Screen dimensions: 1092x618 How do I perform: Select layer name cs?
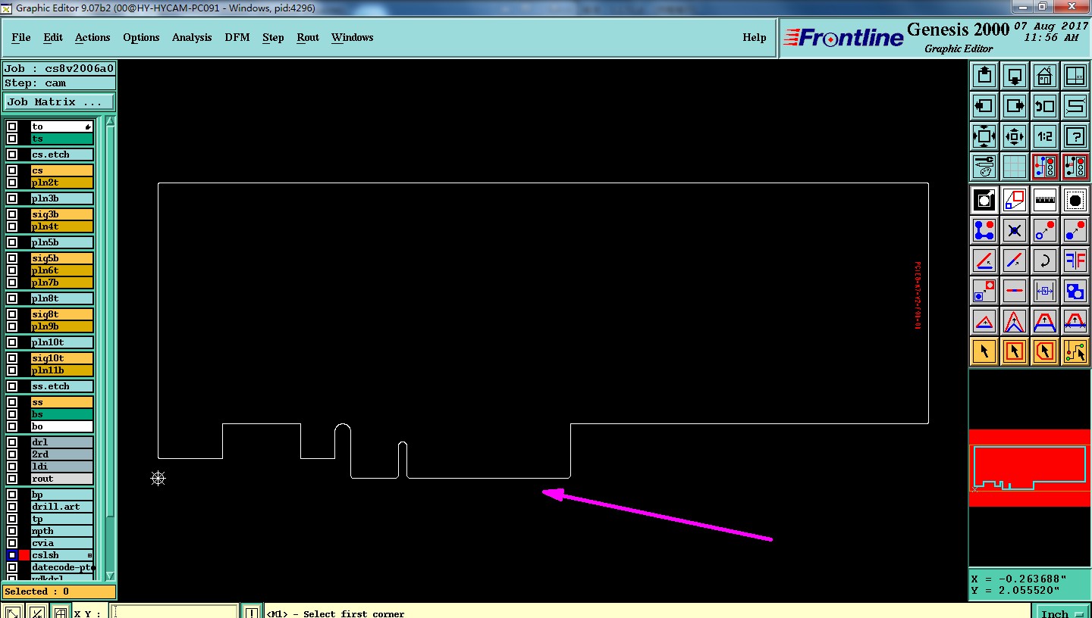tap(62, 170)
